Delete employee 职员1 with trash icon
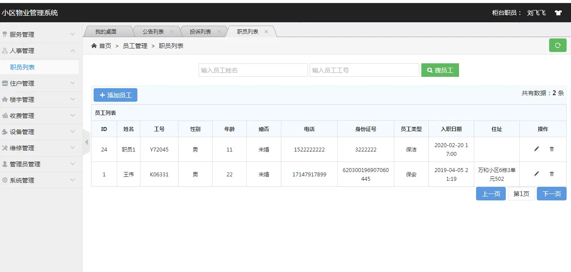571x272 pixels. 551,149
